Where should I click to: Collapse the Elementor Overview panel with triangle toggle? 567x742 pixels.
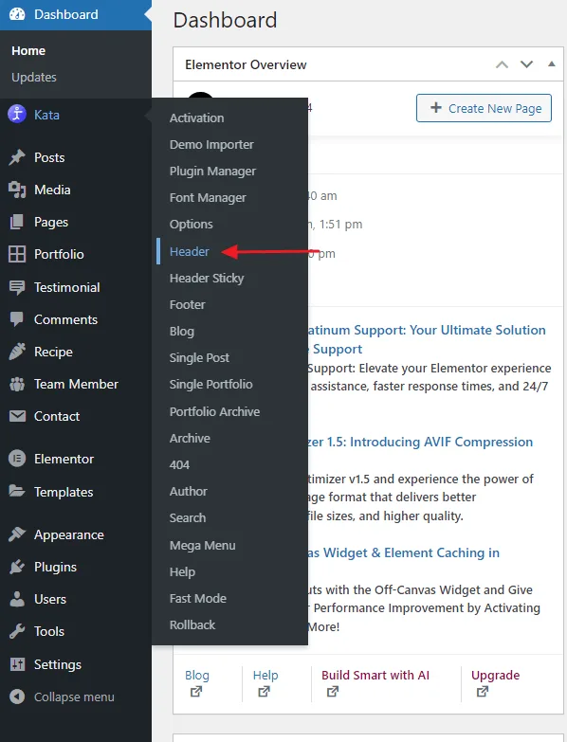[552, 63]
